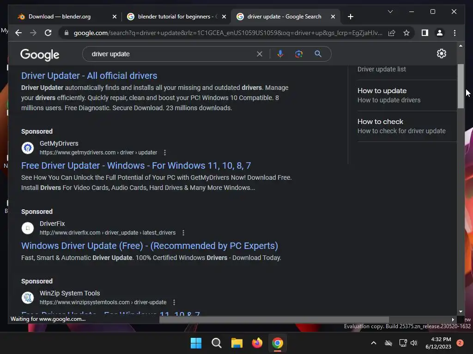
Task: Open a new tab
Action: point(350,17)
